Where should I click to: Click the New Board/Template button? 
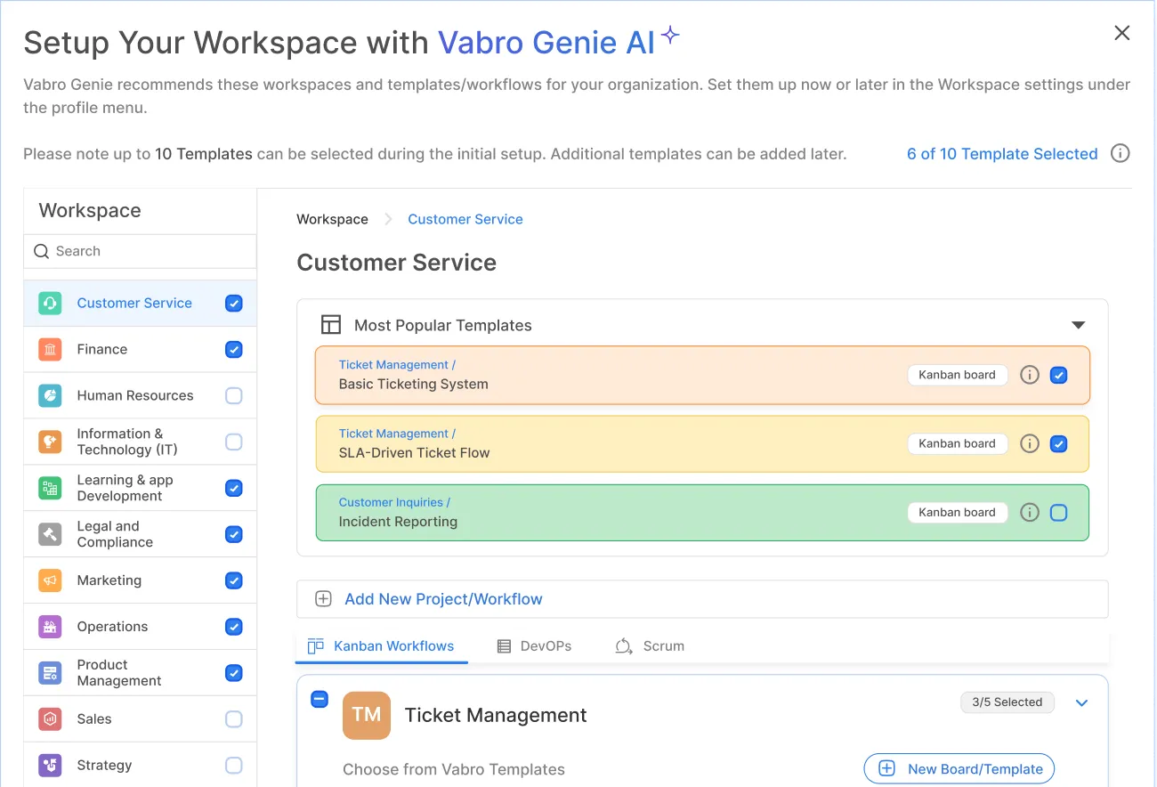tap(959, 769)
